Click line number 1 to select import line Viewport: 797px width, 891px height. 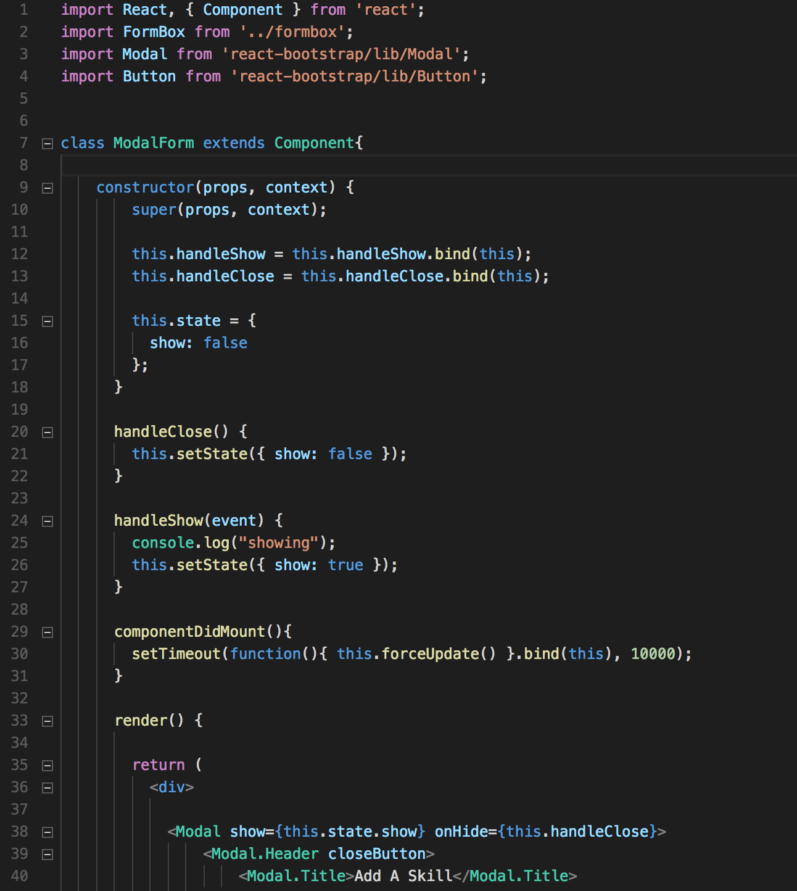23,9
